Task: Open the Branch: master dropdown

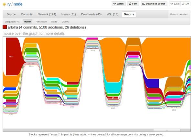Action: click(179, 14)
